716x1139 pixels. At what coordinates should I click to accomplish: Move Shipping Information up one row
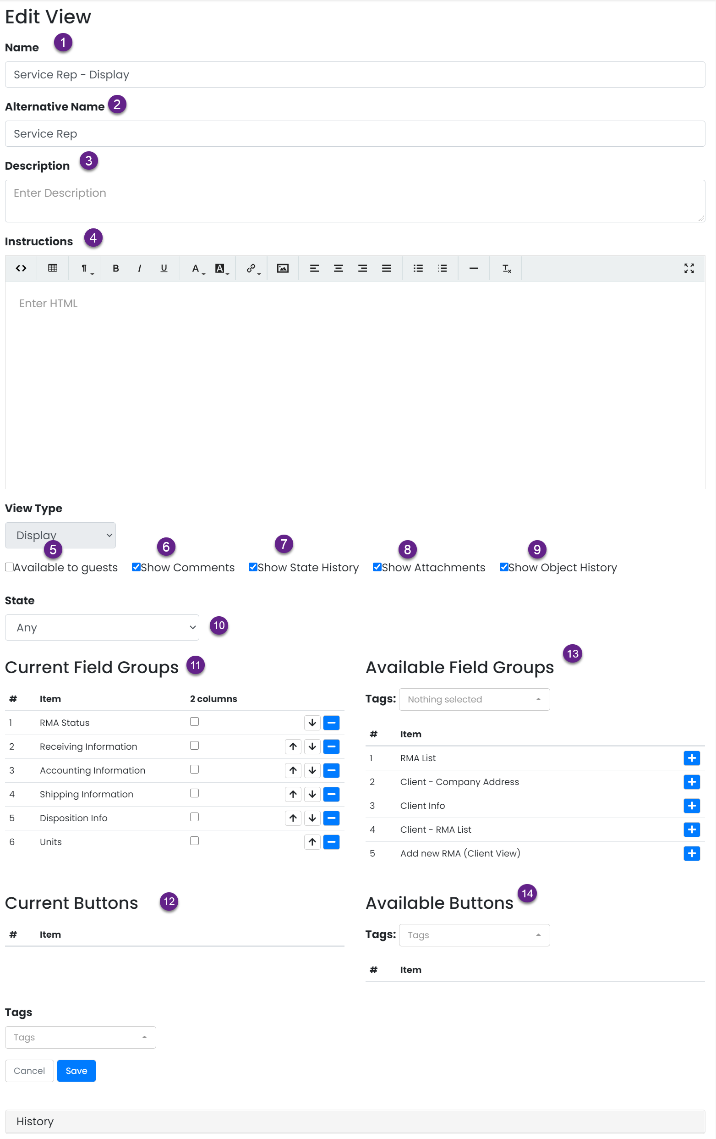tap(293, 794)
